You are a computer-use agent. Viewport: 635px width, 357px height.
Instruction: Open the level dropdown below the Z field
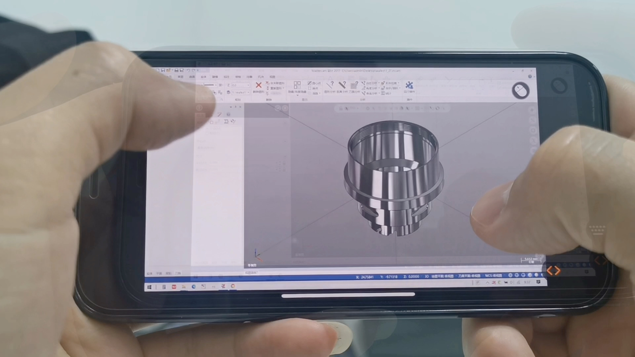coord(248,93)
